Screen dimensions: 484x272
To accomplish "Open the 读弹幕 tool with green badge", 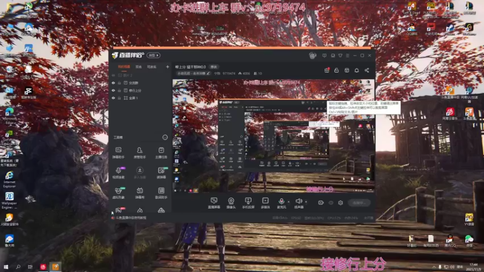I will tap(161, 173).
